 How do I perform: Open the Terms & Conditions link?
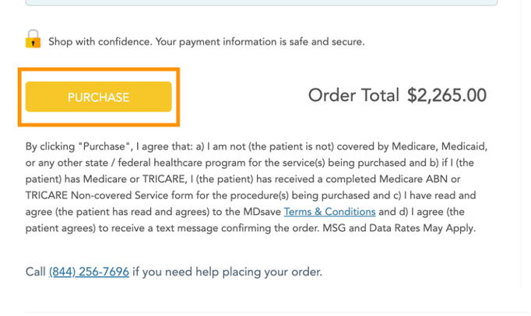[x=329, y=212]
